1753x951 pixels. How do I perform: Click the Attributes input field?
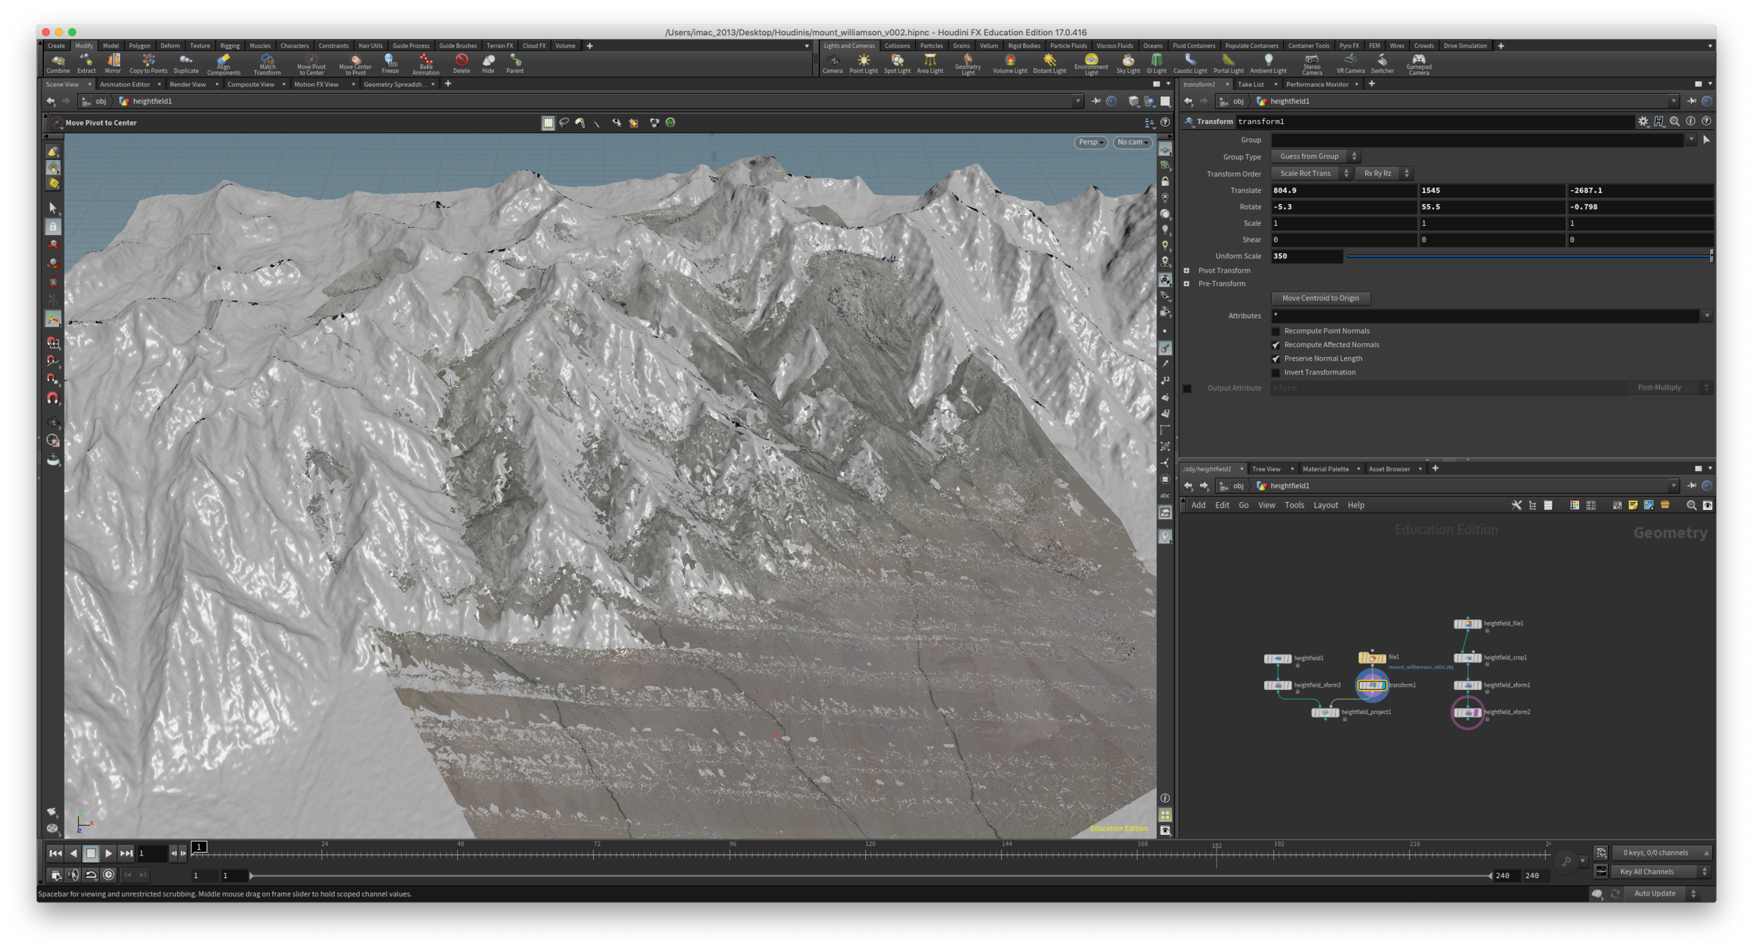[x=1485, y=316]
